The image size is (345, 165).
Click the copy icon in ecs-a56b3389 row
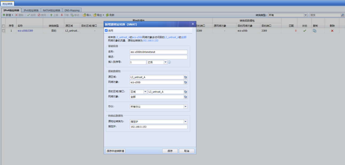[315, 31]
